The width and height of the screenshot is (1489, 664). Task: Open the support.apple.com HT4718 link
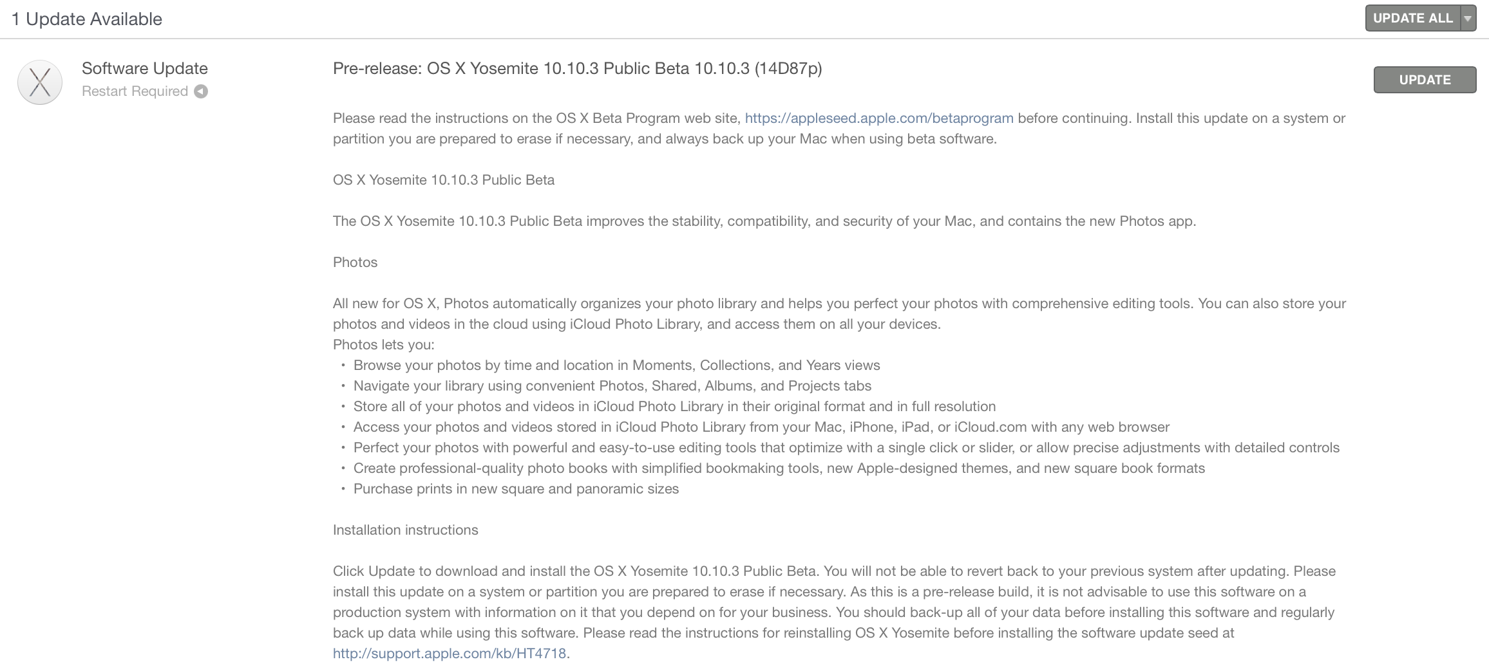coord(450,654)
